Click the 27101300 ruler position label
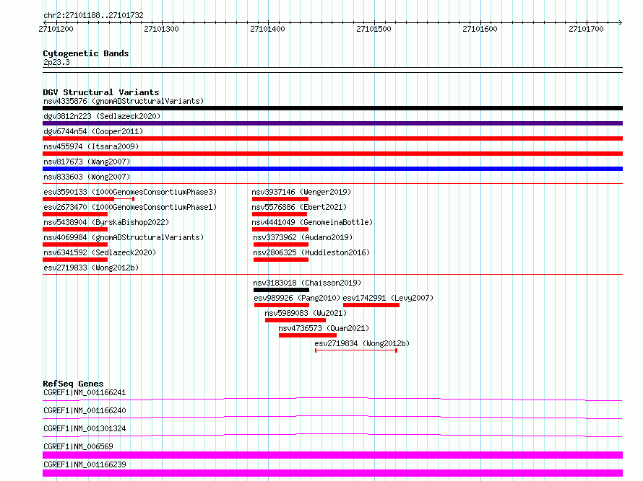The image size is (643, 481). click(x=161, y=29)
